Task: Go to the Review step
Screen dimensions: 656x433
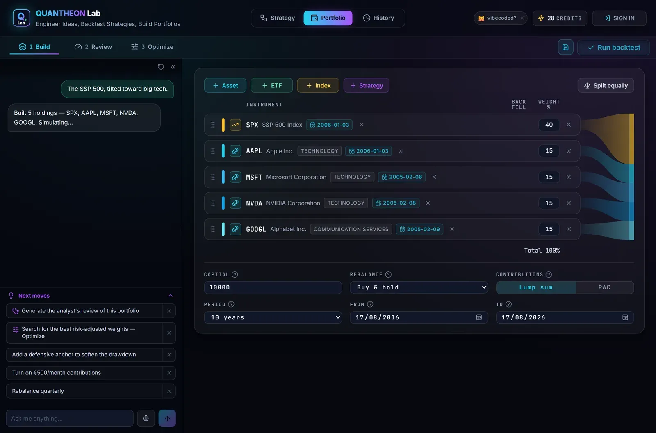Action: [x=93, y=47]
